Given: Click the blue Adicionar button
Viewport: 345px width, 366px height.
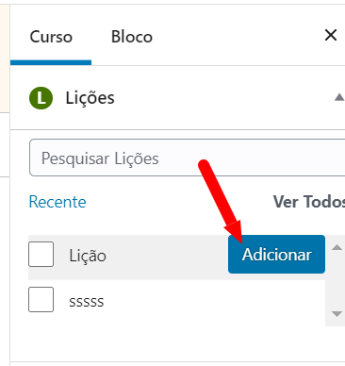Looking at the screenshot, I should click(x=276, y=254).
